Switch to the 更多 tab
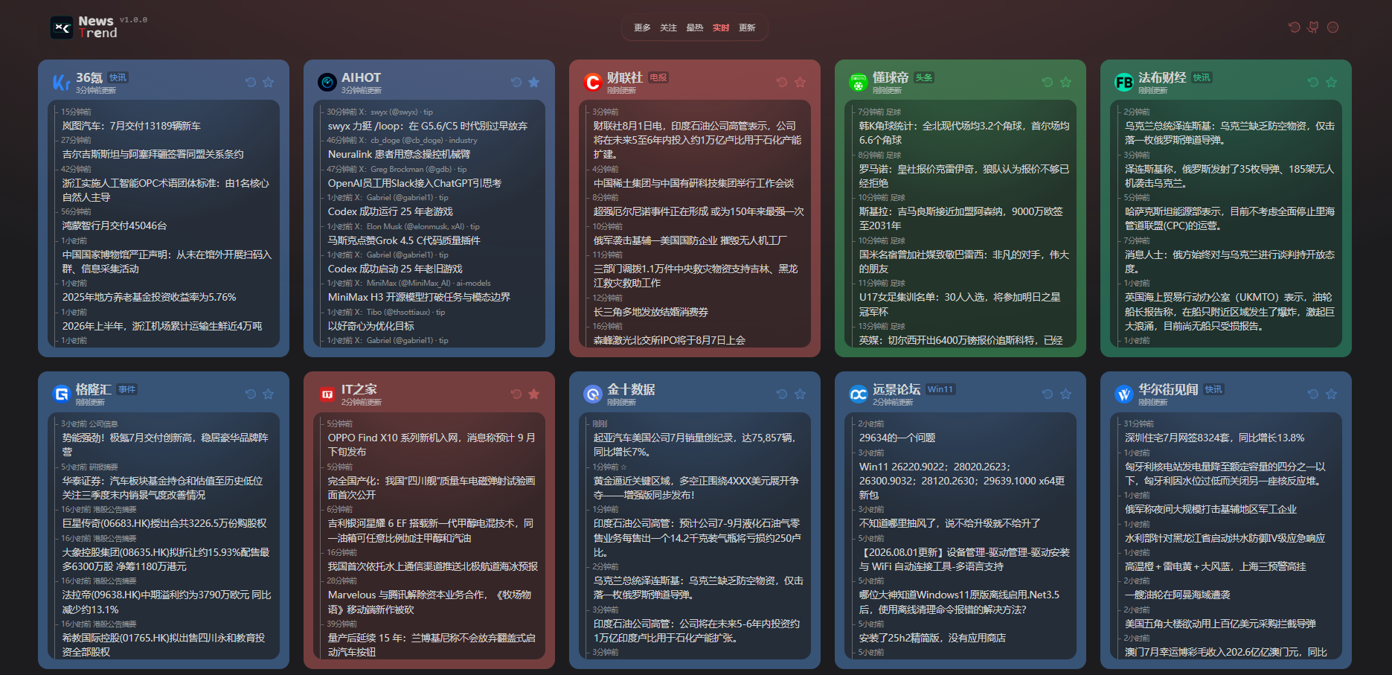 point(642,28)
